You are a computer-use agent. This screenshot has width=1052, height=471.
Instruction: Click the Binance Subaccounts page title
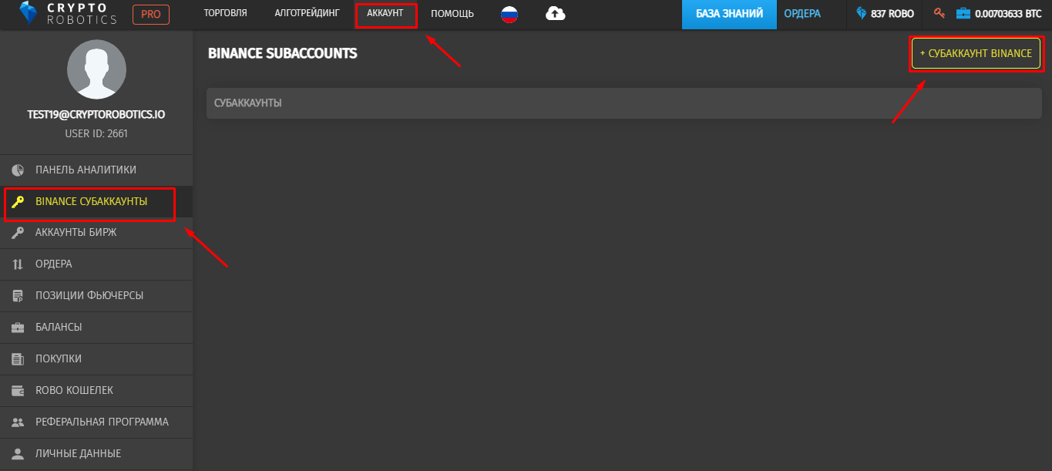(283, 53)
